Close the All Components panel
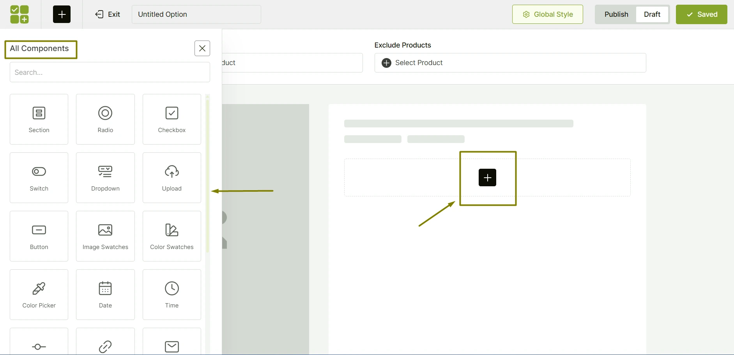The width and height of the screenshot is (734, 355). pyautogui.click(x=202, y=48)
